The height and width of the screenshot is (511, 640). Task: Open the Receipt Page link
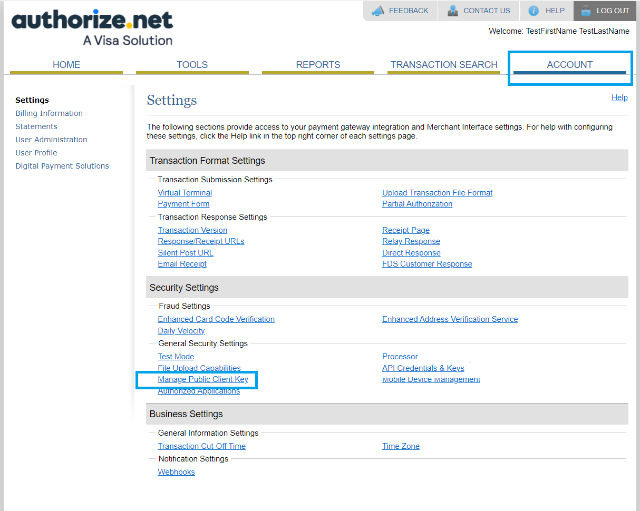click(406, 230)
